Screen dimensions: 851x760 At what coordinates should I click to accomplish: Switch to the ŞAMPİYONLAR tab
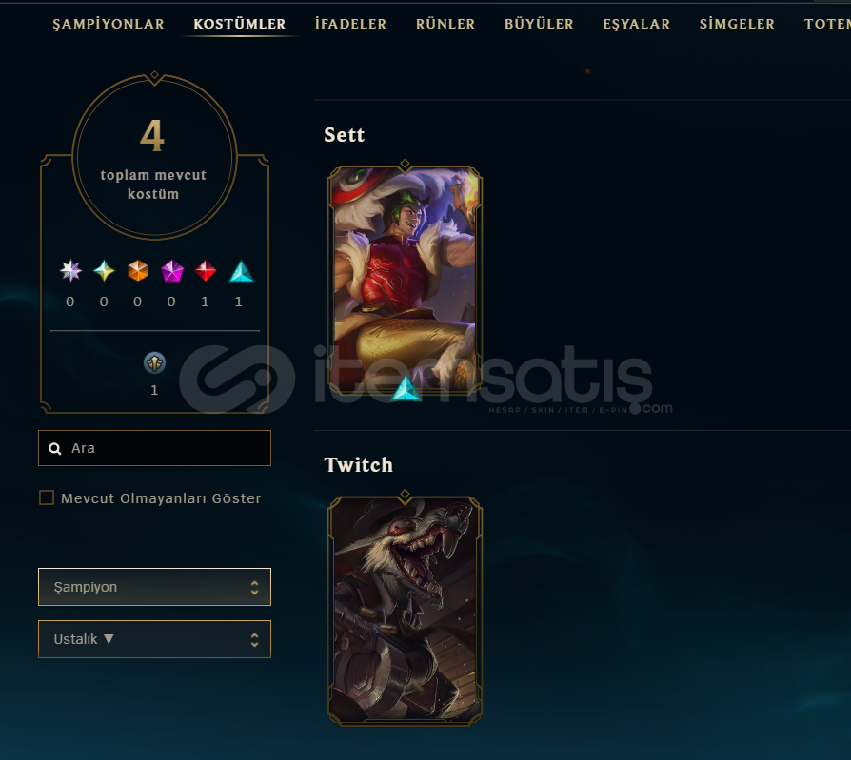pos(109,24)
